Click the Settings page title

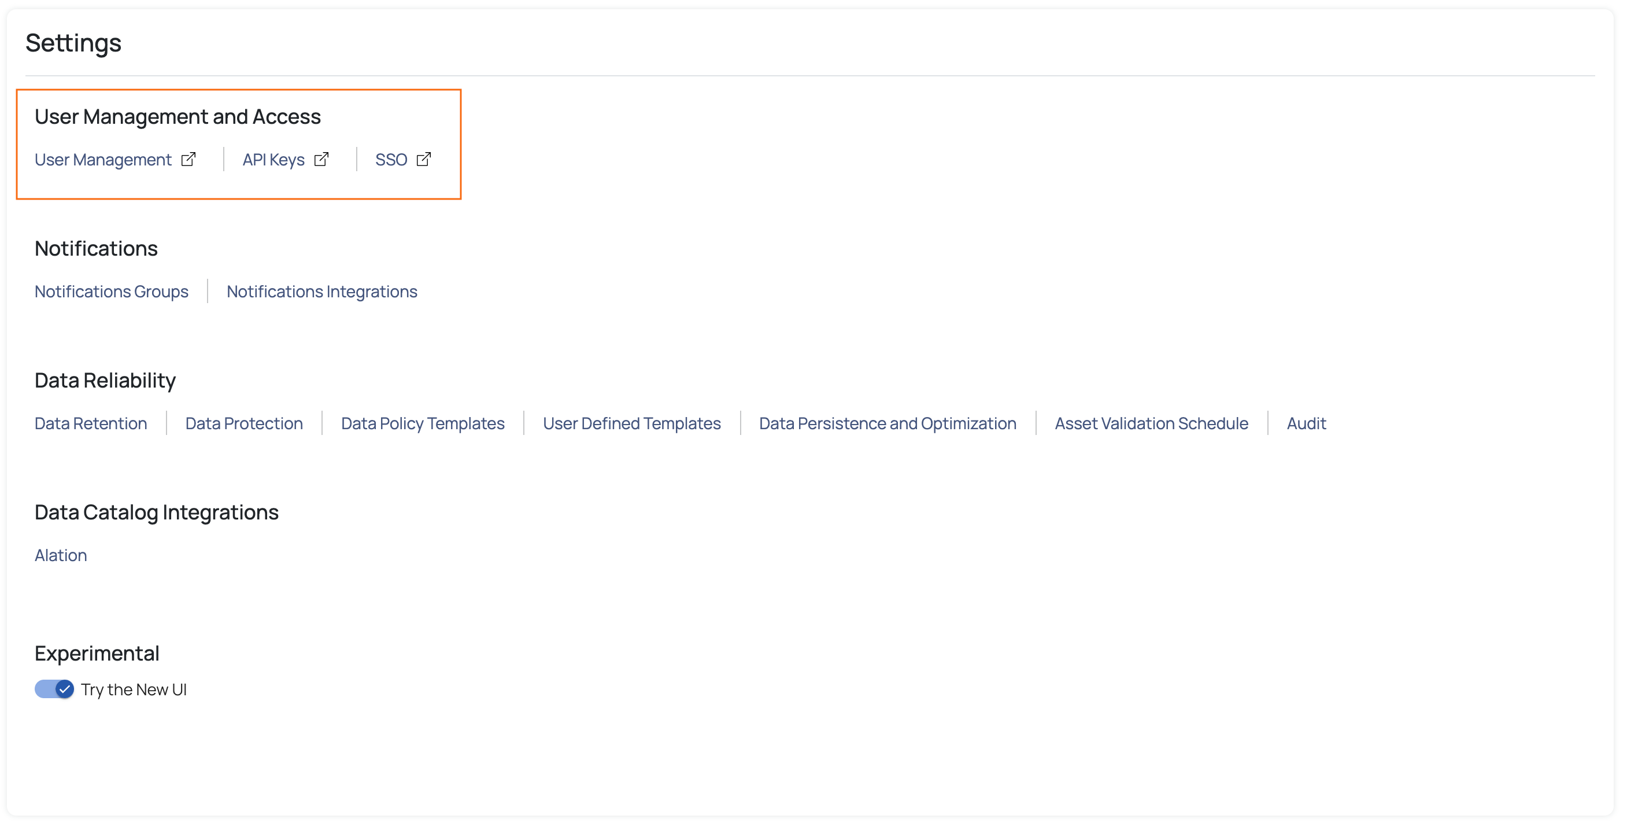pyautogui.click(x=73, y=43)
